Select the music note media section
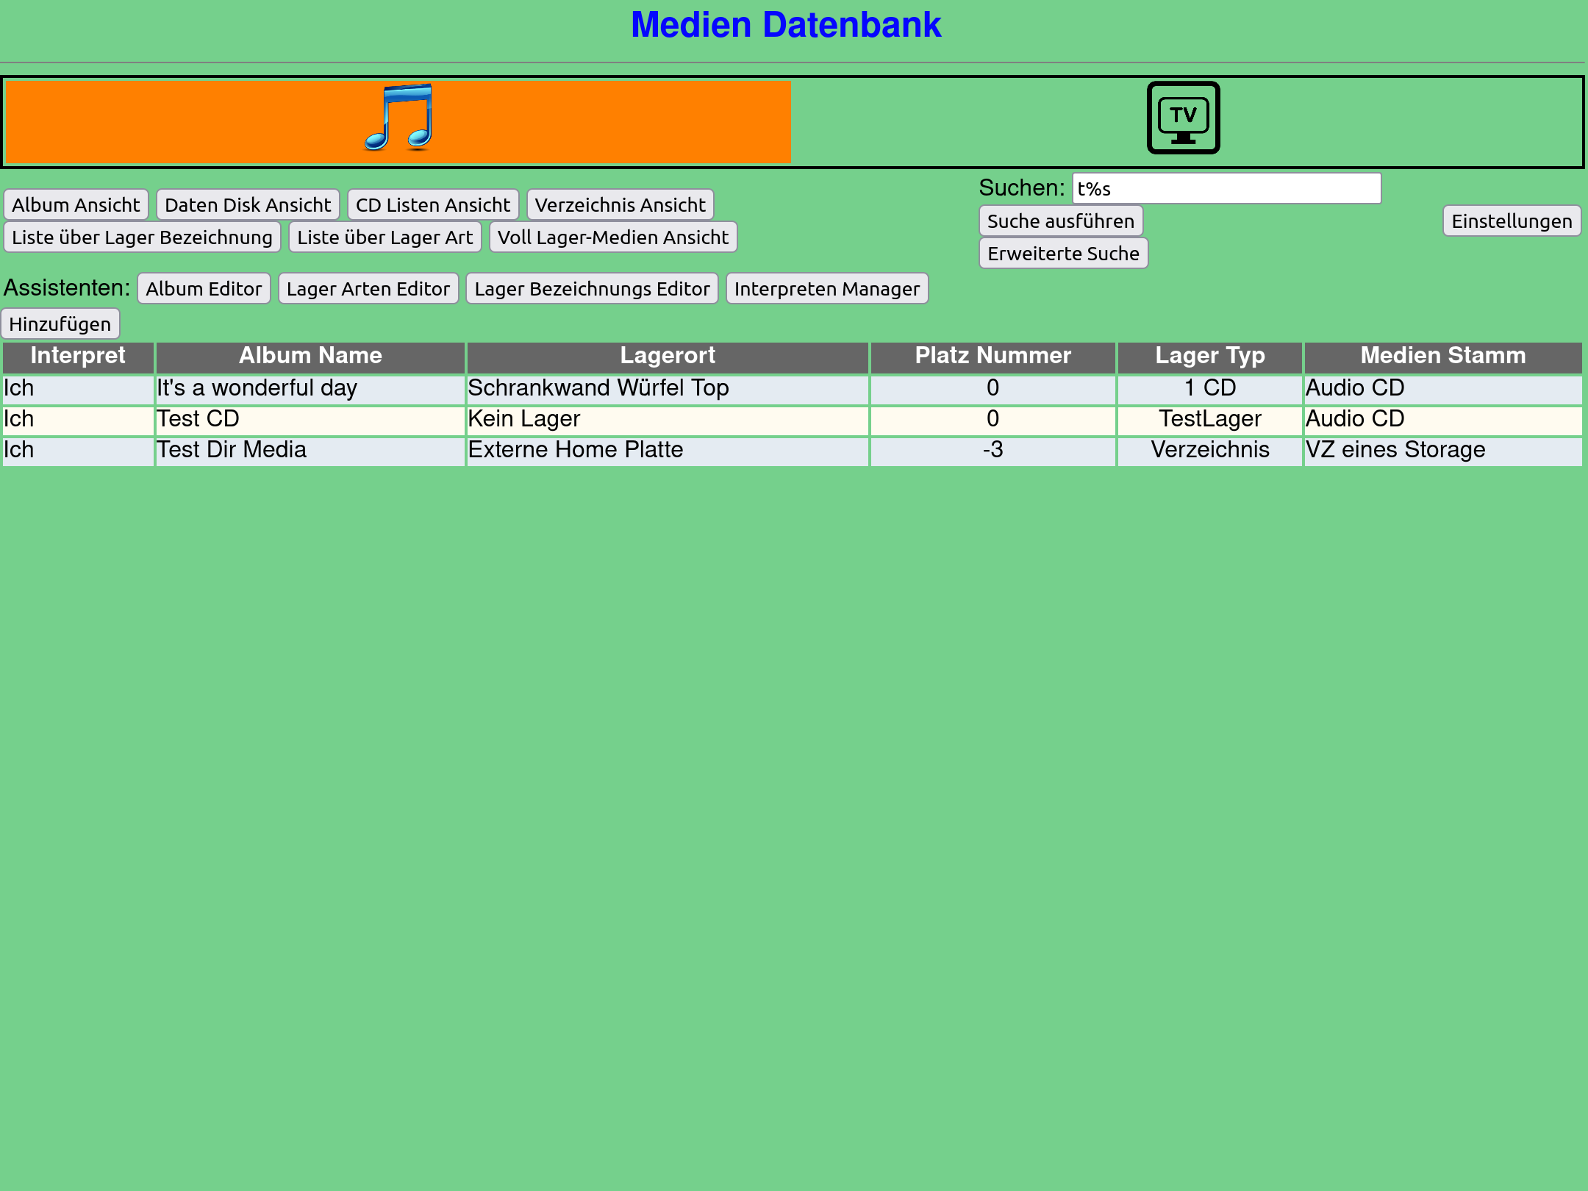This screenshot has width=1588, height=1191. coord(398,121)
